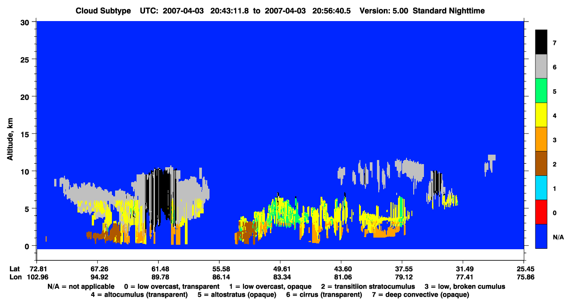Screen dimensions: 582x299
Task: Click the altitude tick label 20
Action: (26, 96)
